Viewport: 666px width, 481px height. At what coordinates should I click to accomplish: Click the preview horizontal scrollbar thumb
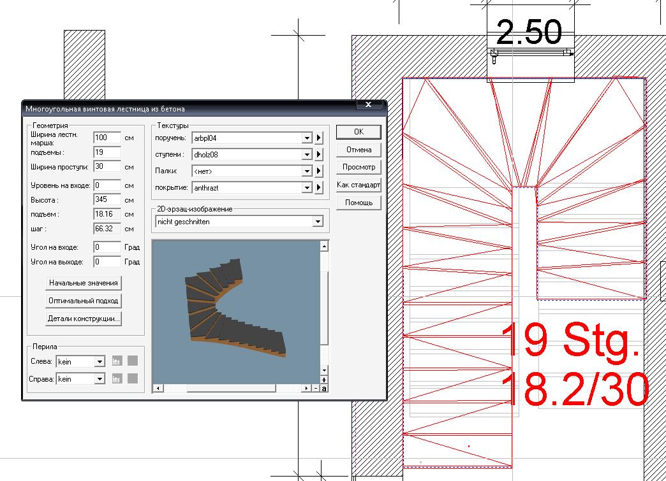click(231, 388)
